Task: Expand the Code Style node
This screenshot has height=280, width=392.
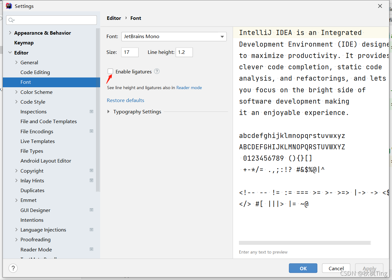Action: pos(16,102)
